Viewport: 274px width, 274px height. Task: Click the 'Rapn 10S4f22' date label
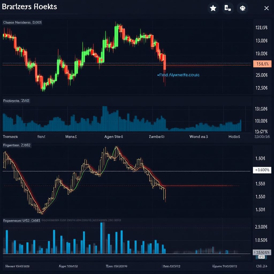[x=68, y=266]
